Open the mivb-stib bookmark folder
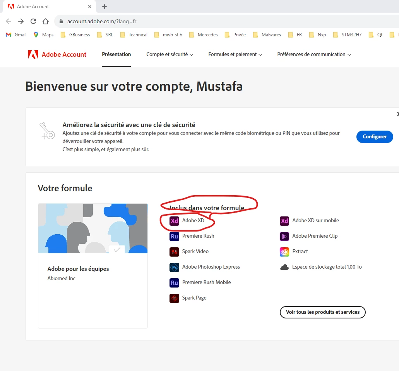 click(168, 34)
